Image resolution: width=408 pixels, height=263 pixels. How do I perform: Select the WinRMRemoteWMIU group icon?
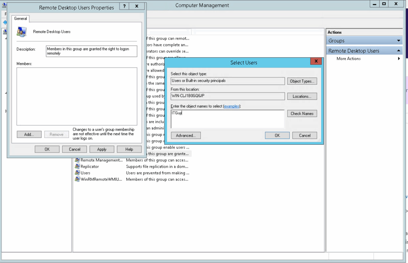(x=77, y=179)
